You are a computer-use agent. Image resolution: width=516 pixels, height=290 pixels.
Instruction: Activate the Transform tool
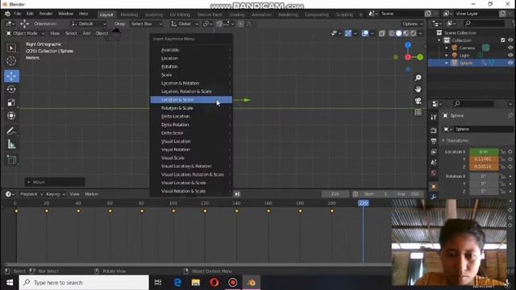coord(11,116)
